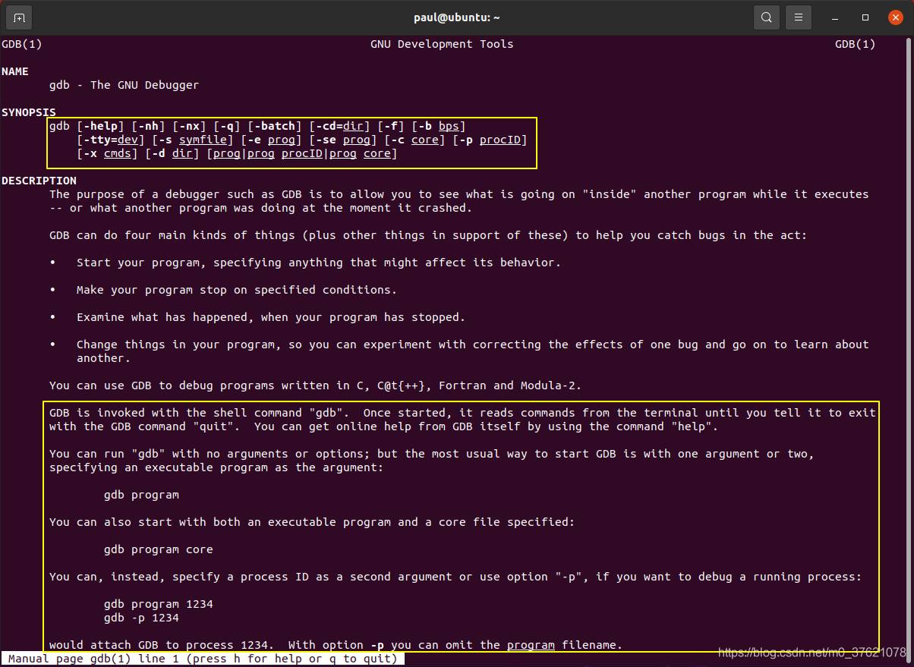Click "GDB is invoked with the shell command" line
Image resolution: width=914 pixels, height=667 pixels.
(462, 413)
